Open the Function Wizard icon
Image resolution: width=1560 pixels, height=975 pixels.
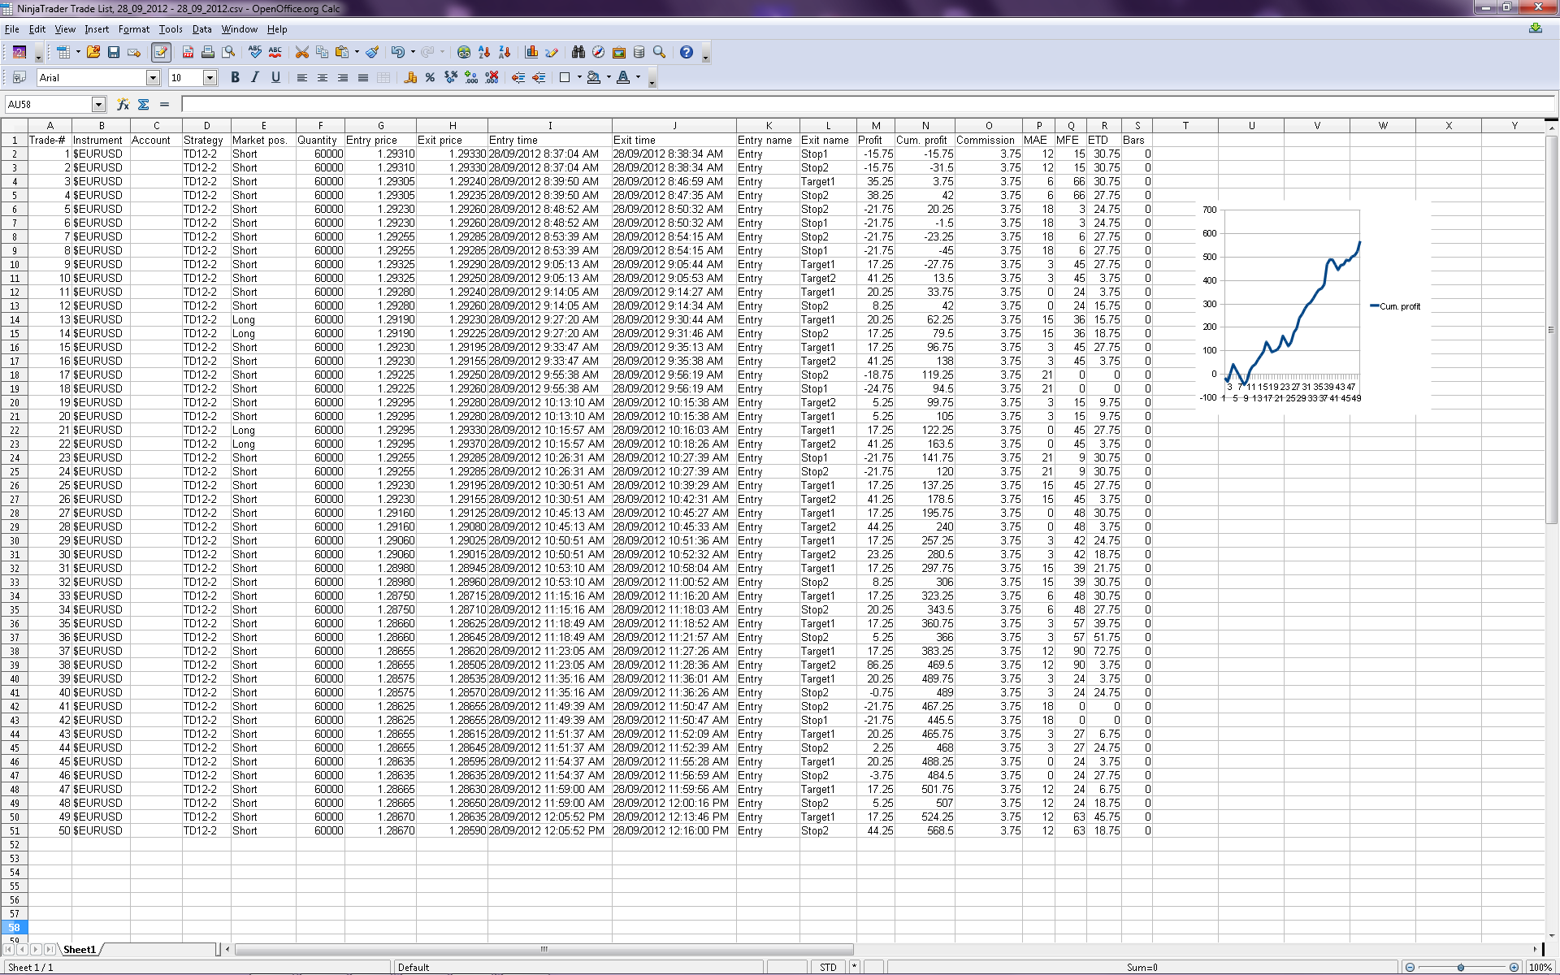pyautogui.click(x=123, y=104)
